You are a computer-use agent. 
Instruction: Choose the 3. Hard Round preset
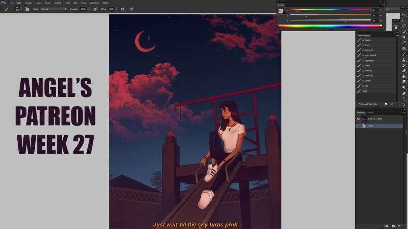coord(376,55)
